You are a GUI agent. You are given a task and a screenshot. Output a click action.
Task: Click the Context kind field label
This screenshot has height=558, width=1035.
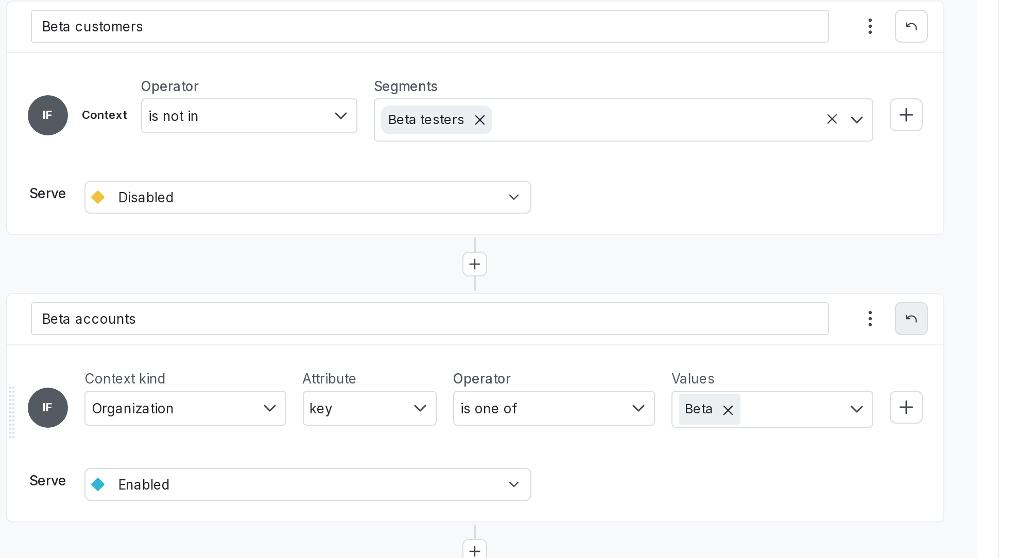(x=125, y=379)
